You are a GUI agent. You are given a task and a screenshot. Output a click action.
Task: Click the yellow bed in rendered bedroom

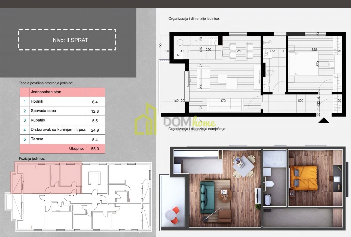click(304, 178)
